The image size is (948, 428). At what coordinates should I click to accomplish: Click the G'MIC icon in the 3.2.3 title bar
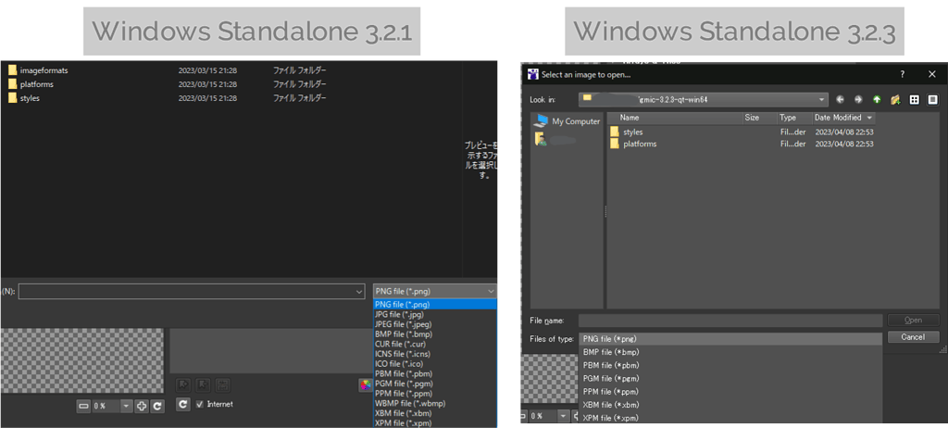pyautogui.click(x=532, y=74)
